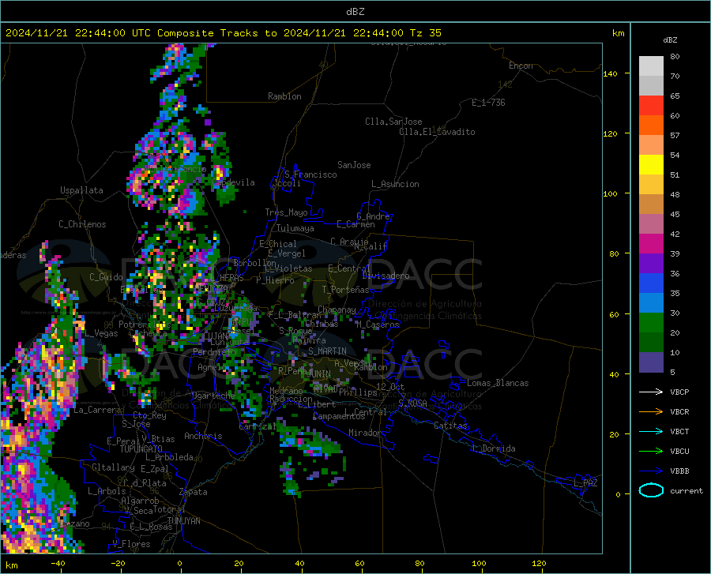Click the 'TUNUYAN' city label
This screenshot has height=574, width=711.
pyautogui.click(x=183, y=521)
